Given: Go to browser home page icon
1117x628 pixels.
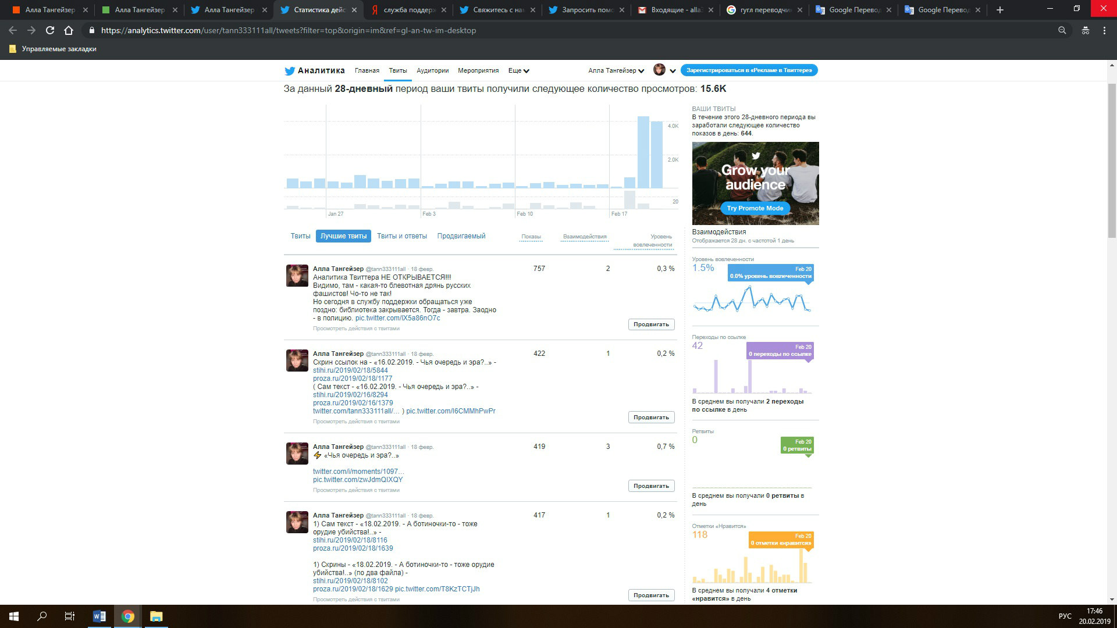Looking at the screenshot, I should pos(69,30).
